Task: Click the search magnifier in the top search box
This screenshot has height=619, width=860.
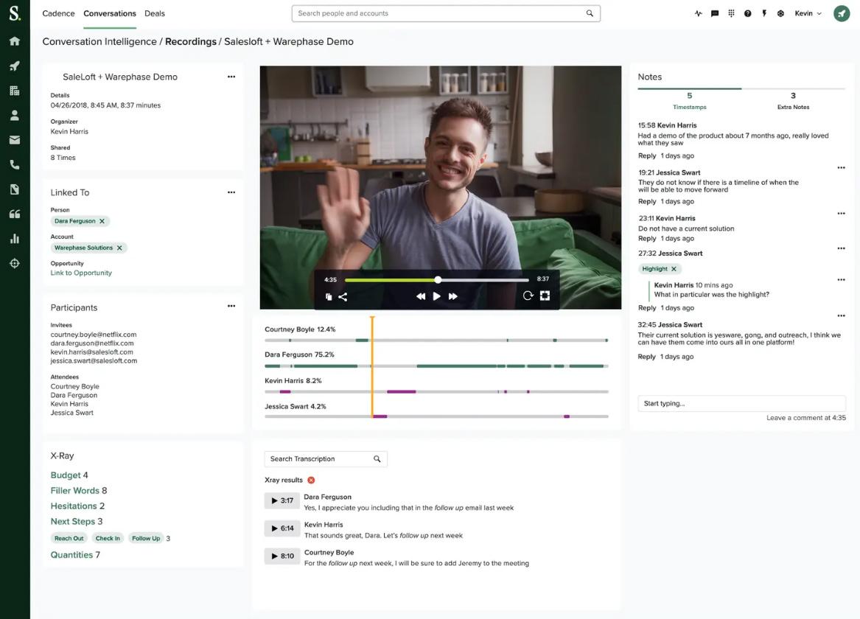Action: [x=590, y=13]
